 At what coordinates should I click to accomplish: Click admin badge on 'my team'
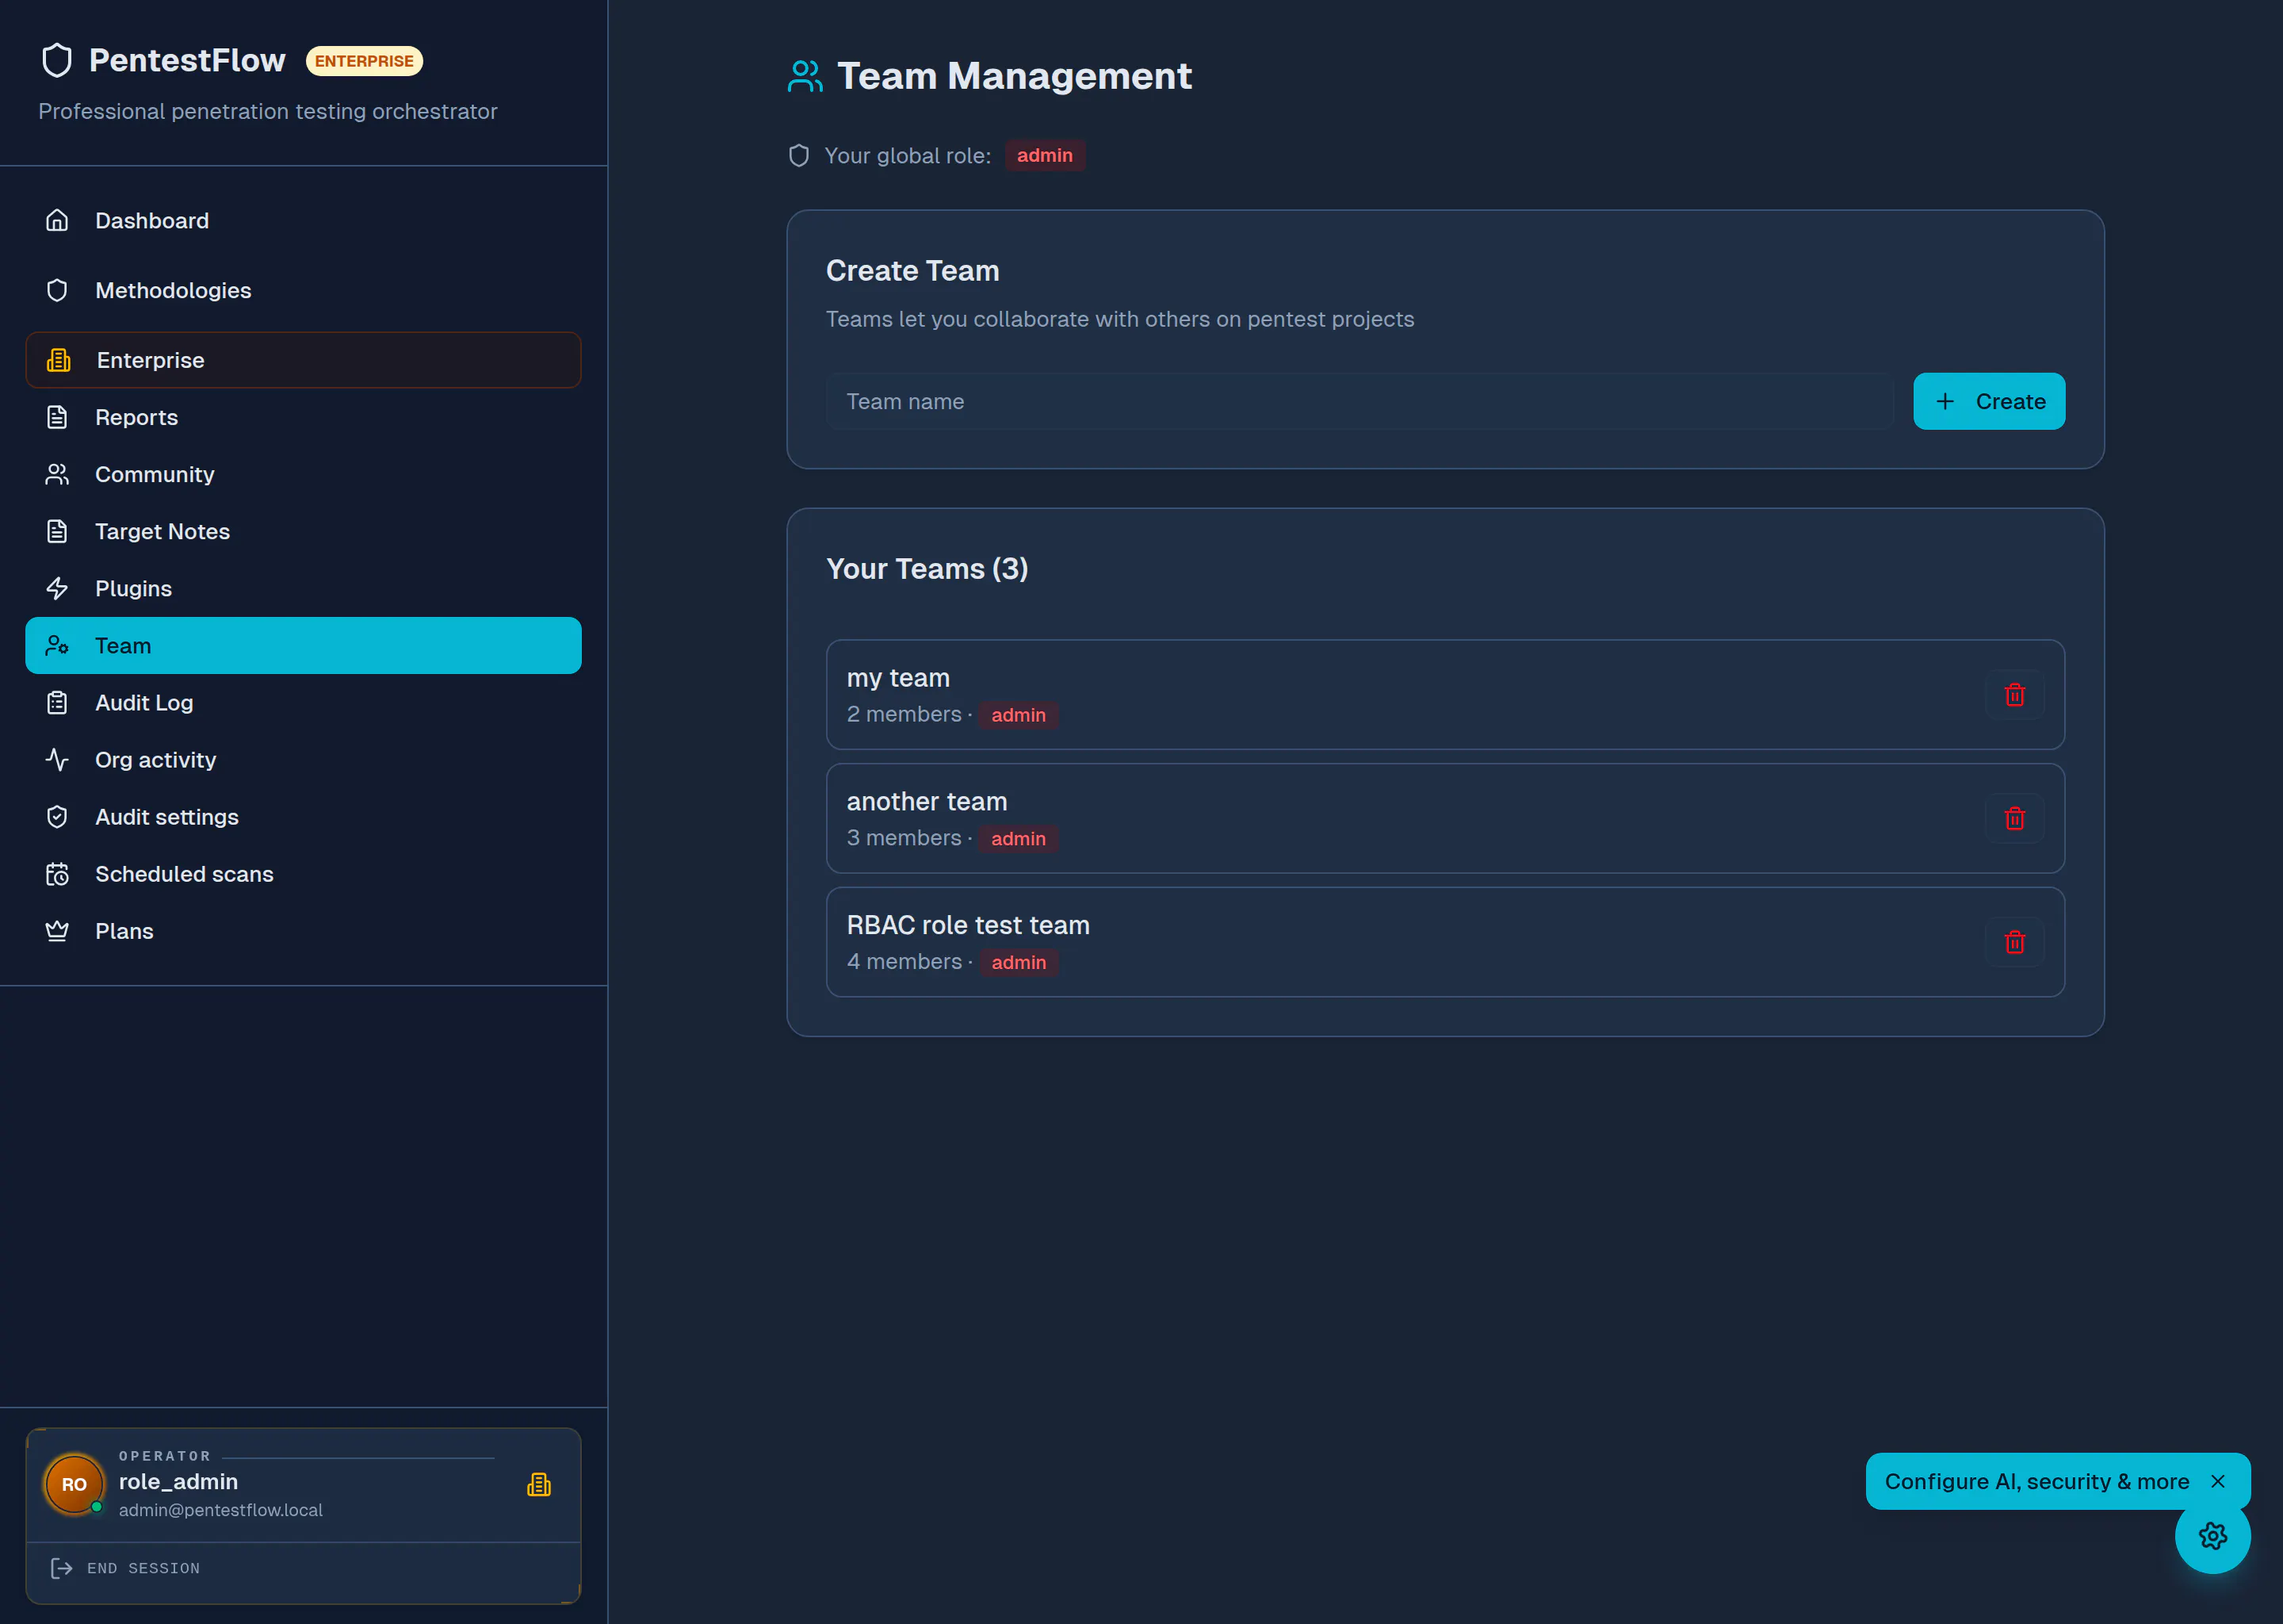pos(1018,715)
